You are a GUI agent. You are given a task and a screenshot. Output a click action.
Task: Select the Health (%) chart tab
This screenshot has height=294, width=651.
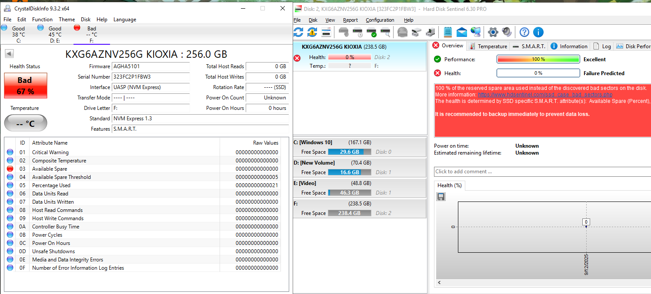449,185
